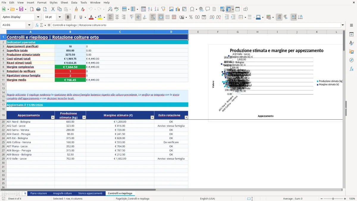The image size is (357, 201).
Task: Open the Font Name dropdown
Action: click(38, 17)
